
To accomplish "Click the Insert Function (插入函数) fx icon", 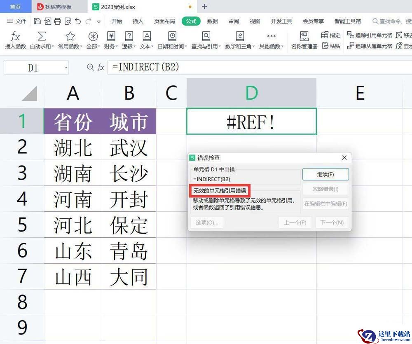I will pos(15,37).
